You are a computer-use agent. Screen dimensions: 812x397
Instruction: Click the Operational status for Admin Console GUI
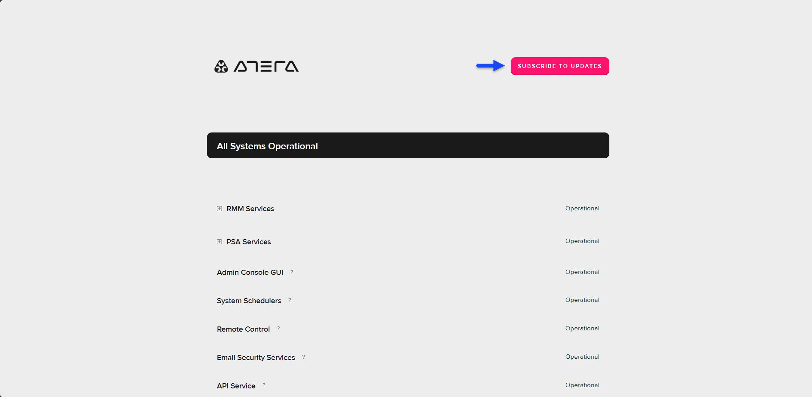click(x=582, y=272)
